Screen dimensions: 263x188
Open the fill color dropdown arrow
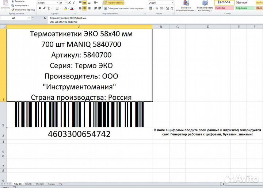pos(68,8)
